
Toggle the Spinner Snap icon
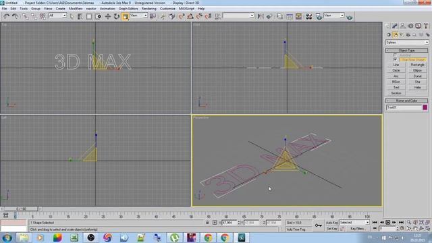coord(208,16)
